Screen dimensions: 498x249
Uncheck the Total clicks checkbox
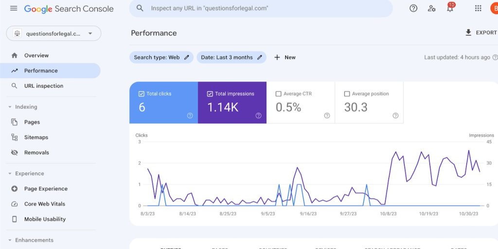[142, 94]
